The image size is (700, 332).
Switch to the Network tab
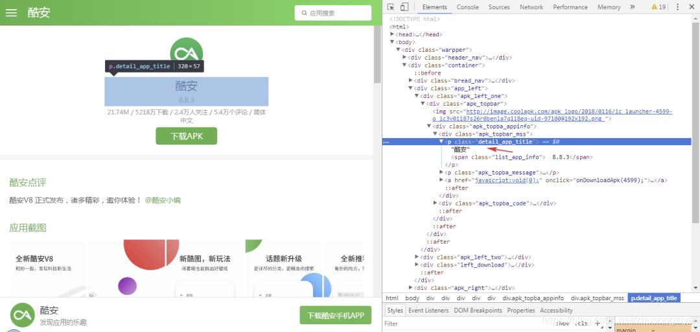[531, 7]
